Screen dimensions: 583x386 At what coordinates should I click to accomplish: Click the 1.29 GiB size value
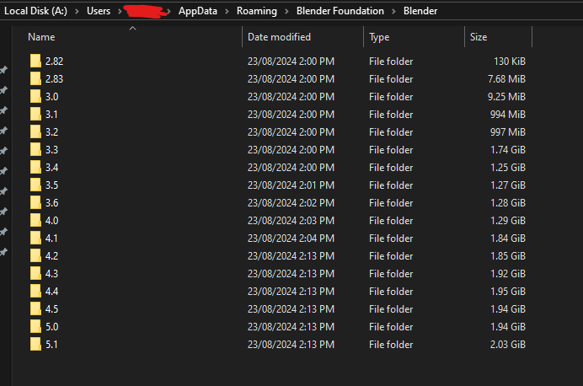coord(508,221)
